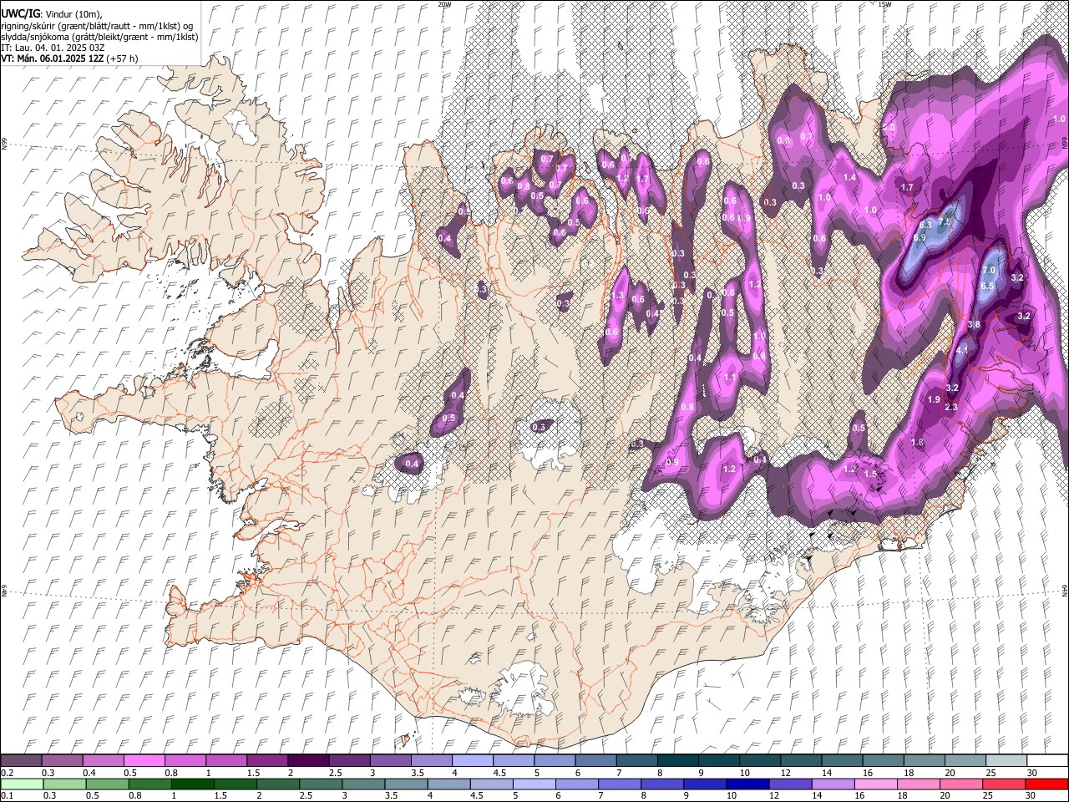Select the pale green 0.1 swatch on lower scale

tap(22, 784)
